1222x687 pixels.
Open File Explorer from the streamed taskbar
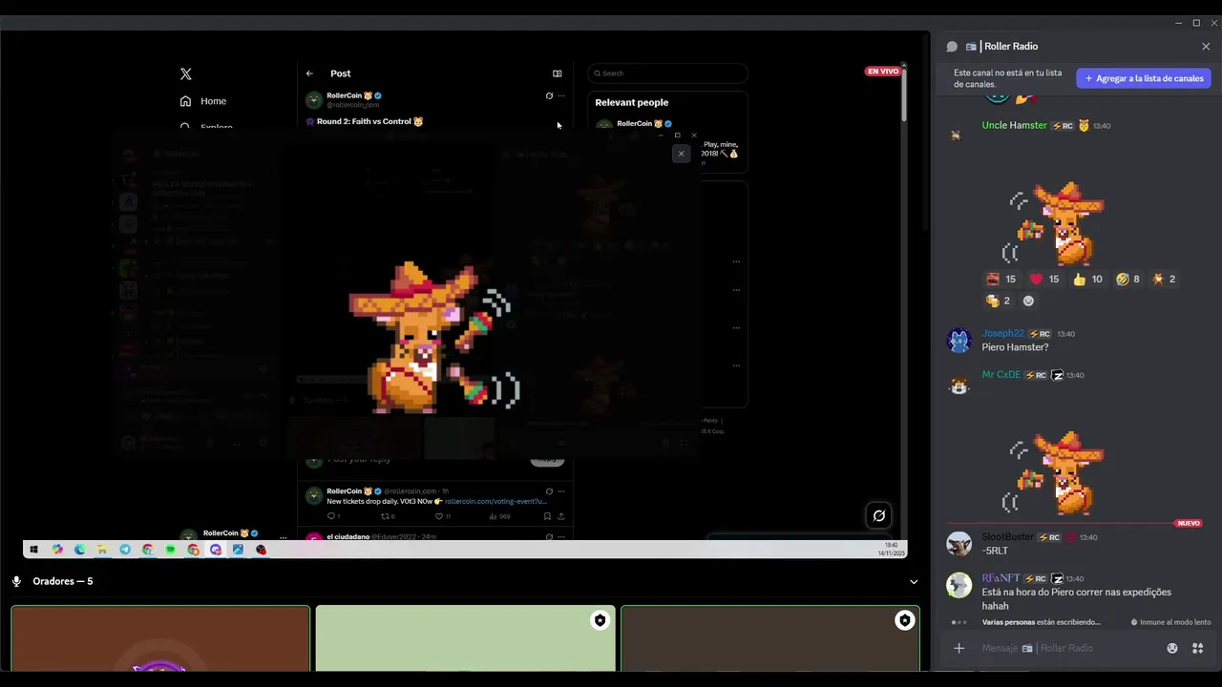102,550
